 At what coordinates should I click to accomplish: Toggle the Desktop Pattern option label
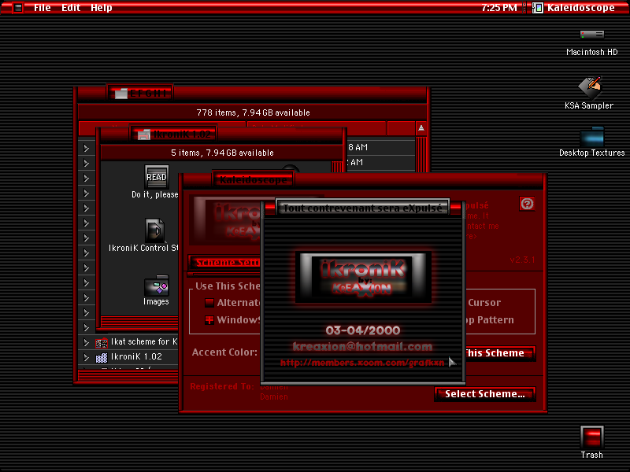coord(489,320)
